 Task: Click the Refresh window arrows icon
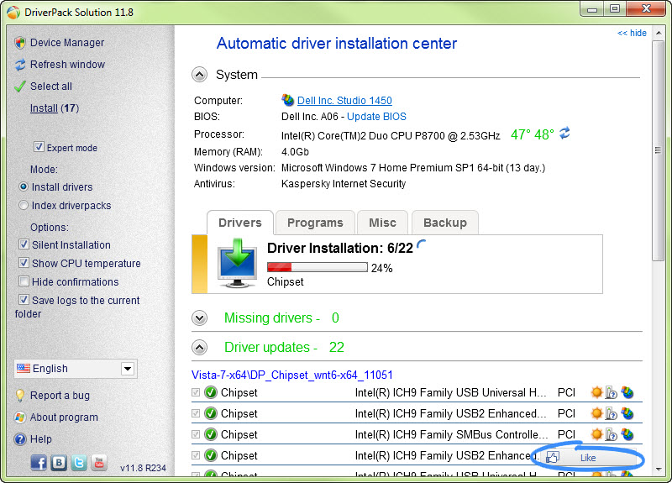[x=20, y=65]
